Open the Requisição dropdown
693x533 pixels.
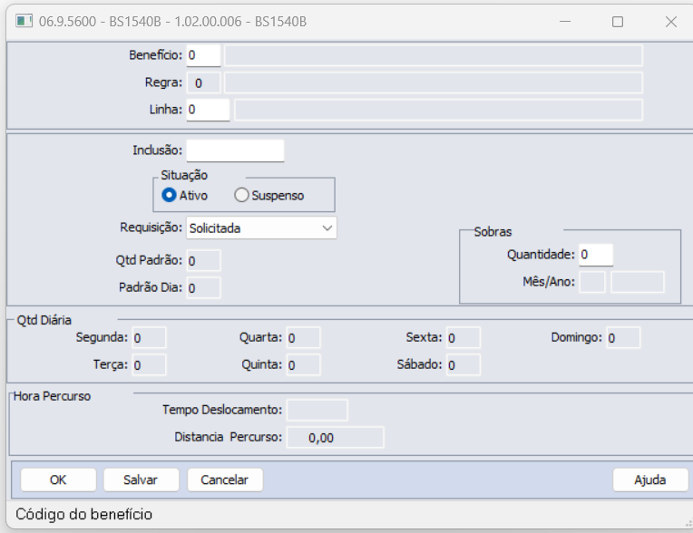(x=261, y=228)
